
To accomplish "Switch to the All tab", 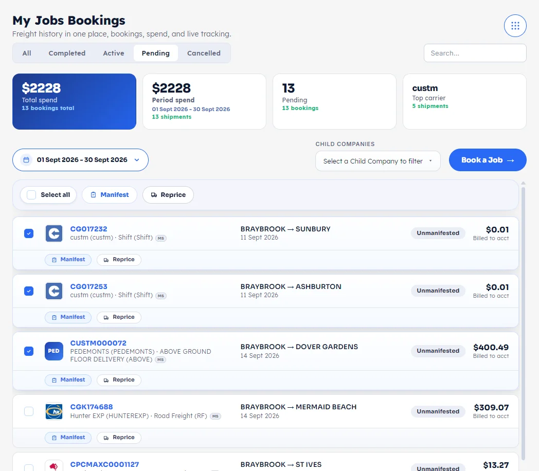I will 27,53.
